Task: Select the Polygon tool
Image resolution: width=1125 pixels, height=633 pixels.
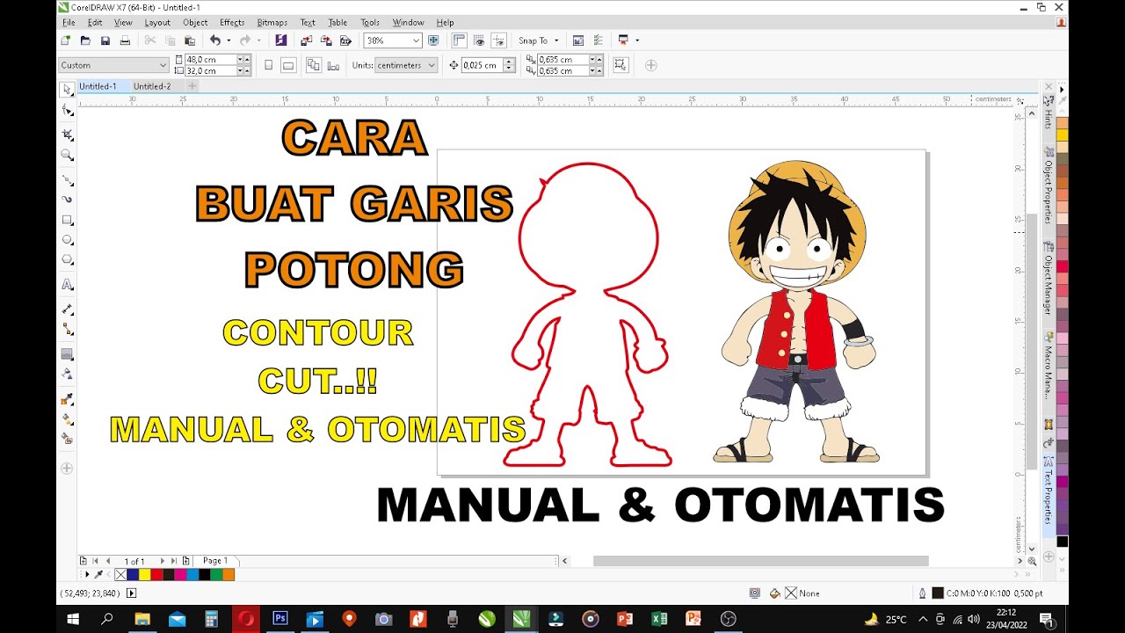Action: (68, 260)
